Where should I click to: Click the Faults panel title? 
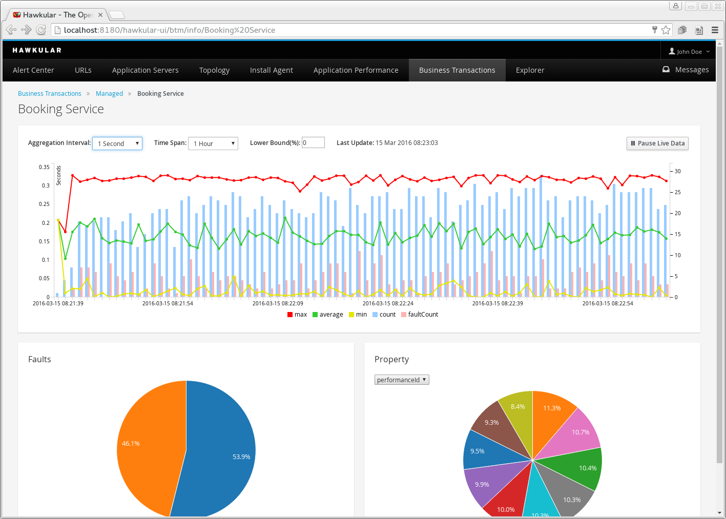39,359
